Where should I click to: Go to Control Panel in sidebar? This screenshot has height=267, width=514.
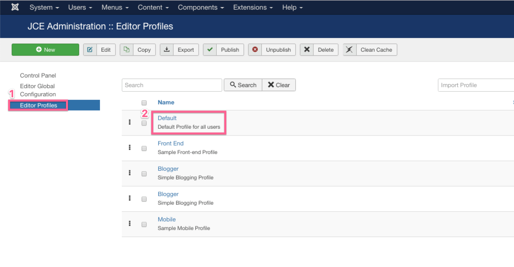tap(38, 75)
